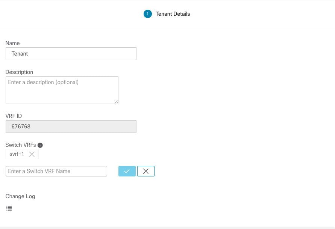This screenshot has height=229, width=335.
Task: Focus the Name input containing Tenant
Action: 71,54
